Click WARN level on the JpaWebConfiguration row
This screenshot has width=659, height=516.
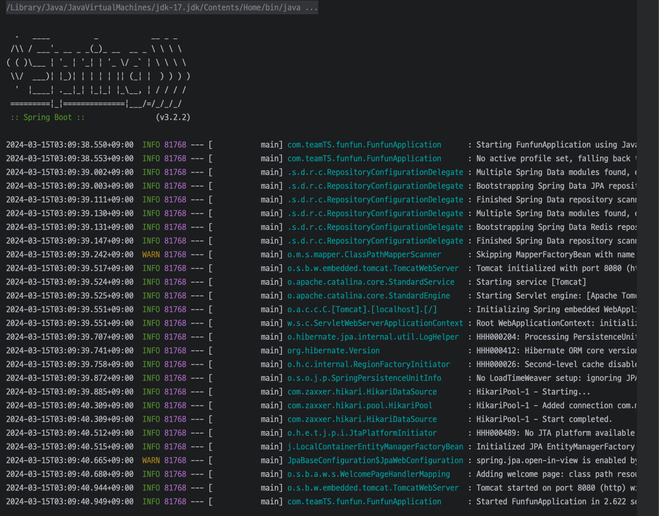coord(151,461)
